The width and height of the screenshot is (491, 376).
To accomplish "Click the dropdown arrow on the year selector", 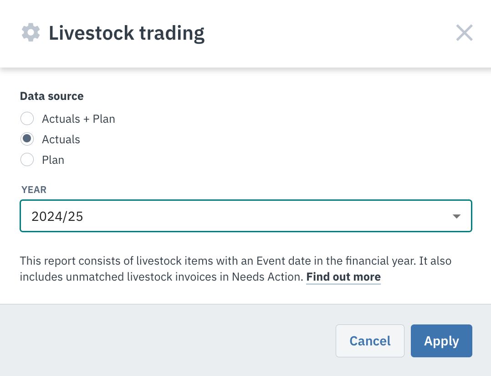I will coord(456,216).
